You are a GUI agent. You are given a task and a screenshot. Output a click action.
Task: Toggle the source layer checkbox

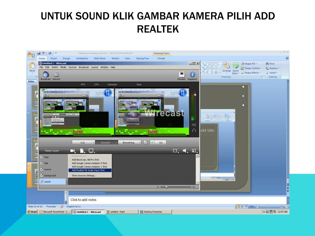(42, 169)
